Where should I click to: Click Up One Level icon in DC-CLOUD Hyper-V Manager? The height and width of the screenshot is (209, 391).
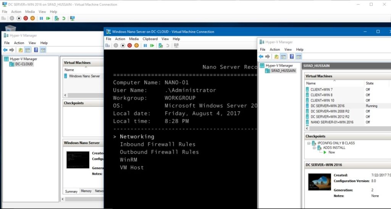[21, 50]
